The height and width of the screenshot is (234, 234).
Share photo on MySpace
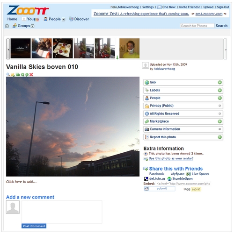[x=177, y=174]
